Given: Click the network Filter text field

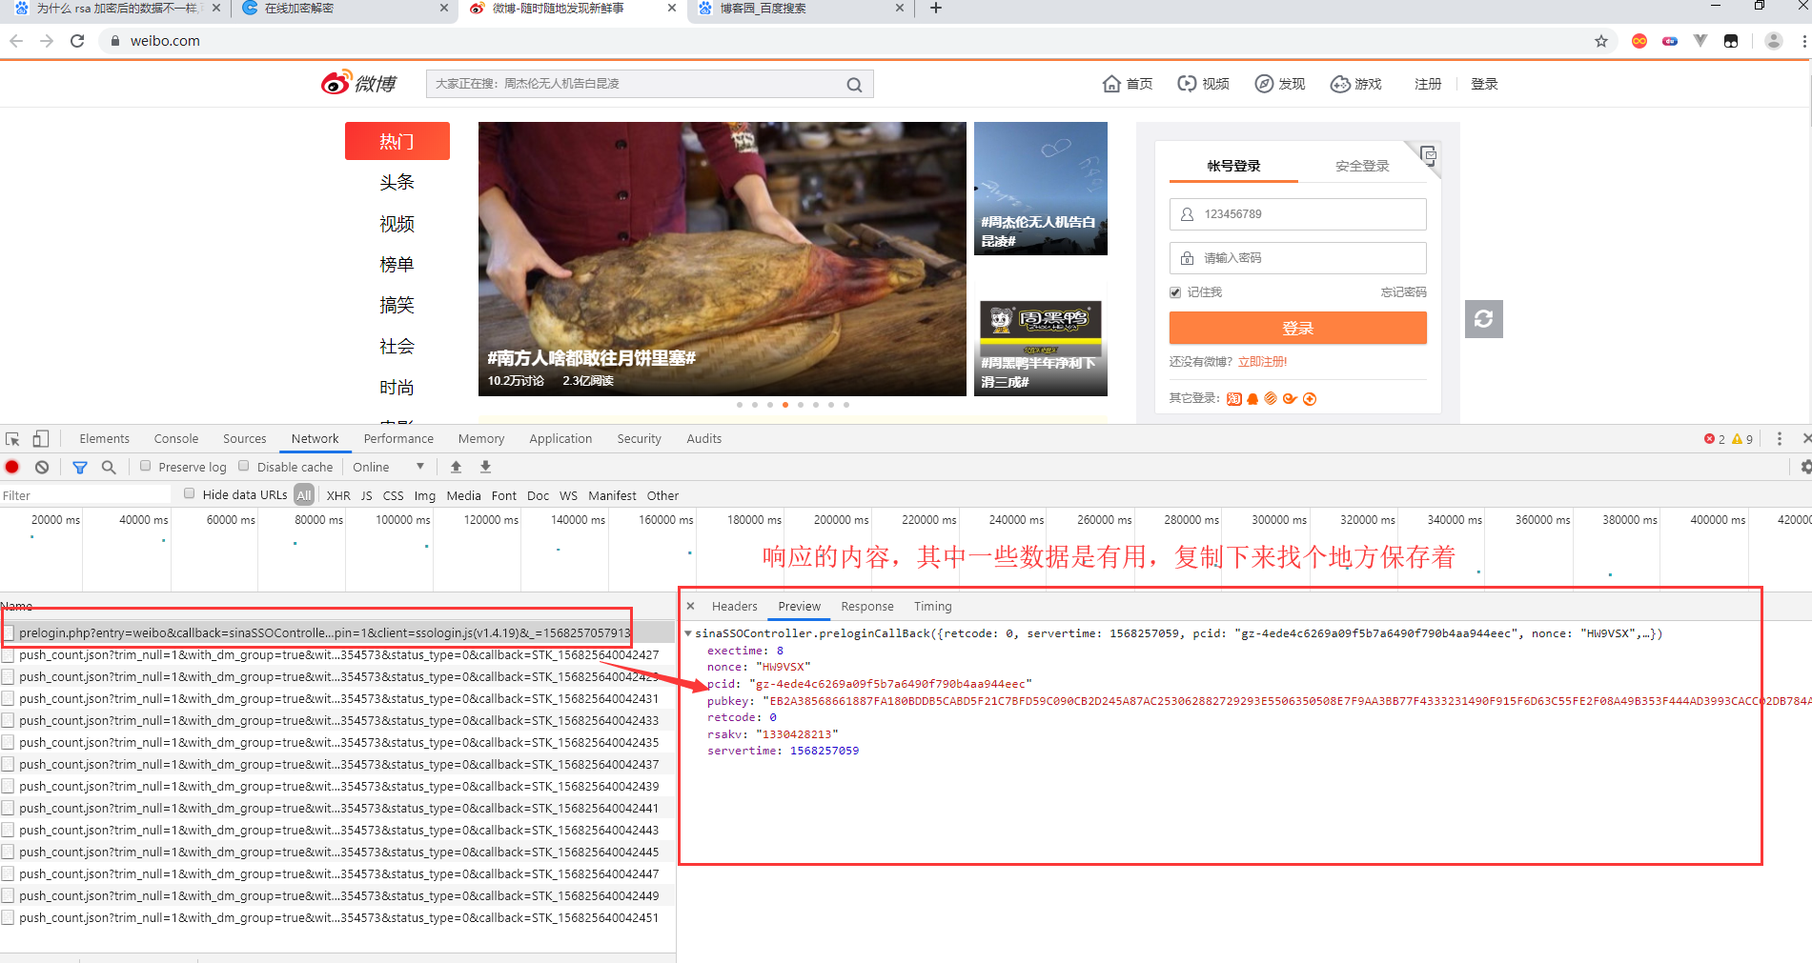Looking at the screenshot, I should pyautogui.click(x=86, y=495).
